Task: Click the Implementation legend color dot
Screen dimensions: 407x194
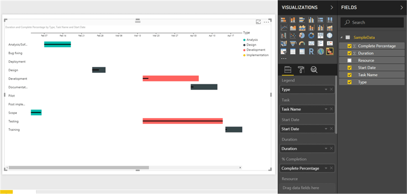Action: (244, 55)
